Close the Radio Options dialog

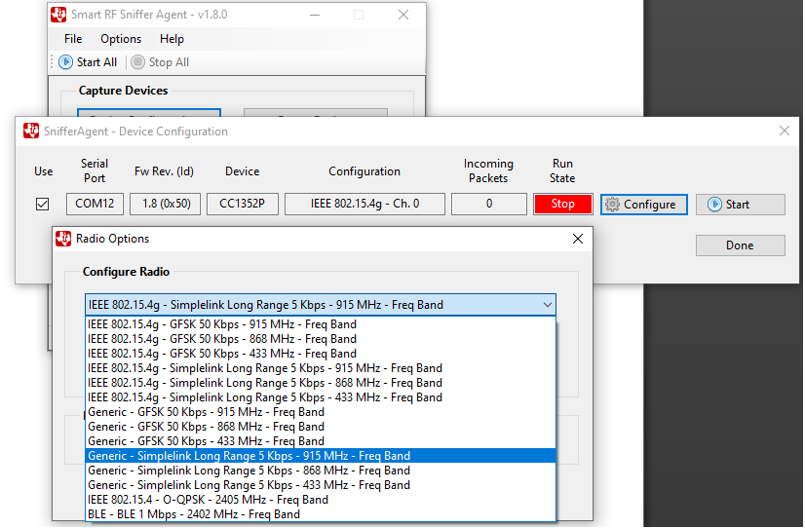click(x=578, y=239)
